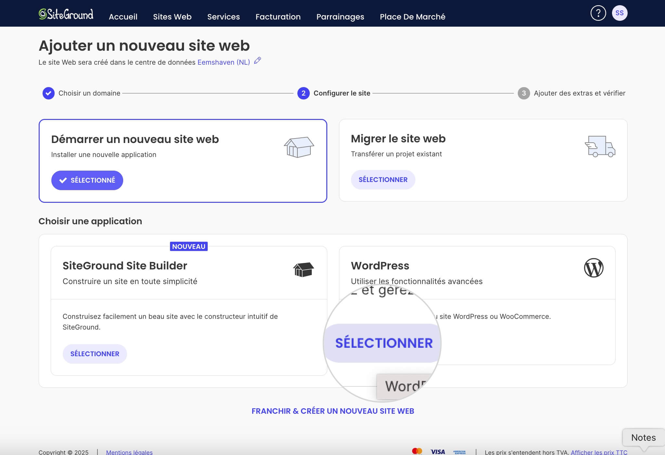Viewport: 665px width, 455px height.
Task: Click the house icon in new site card
Action: pos(299,147)
